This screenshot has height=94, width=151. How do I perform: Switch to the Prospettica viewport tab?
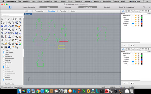pos(39,11)
